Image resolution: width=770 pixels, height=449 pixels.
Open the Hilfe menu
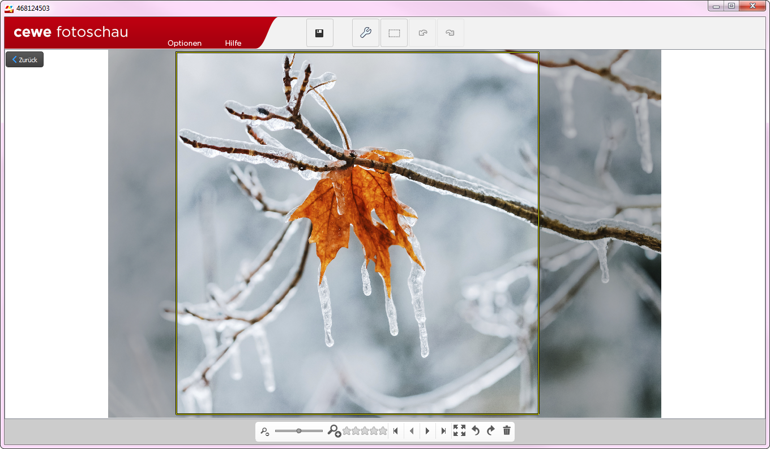point(233,44)
